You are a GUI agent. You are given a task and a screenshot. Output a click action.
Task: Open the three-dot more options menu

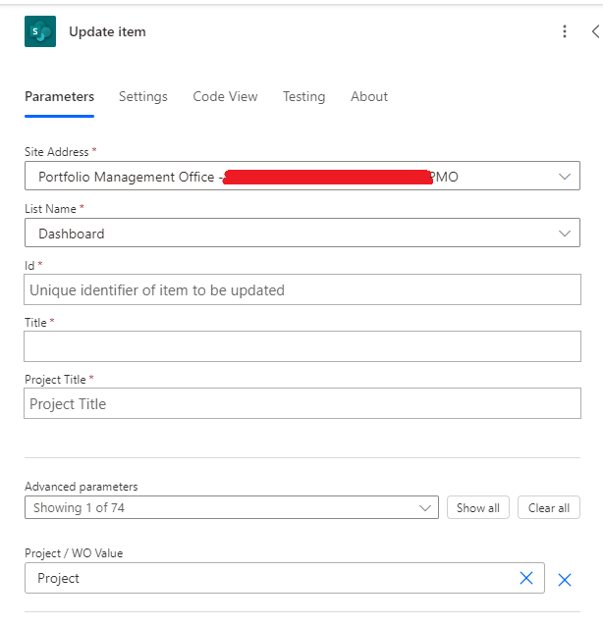pyautogui.click(x=565, y=31)
